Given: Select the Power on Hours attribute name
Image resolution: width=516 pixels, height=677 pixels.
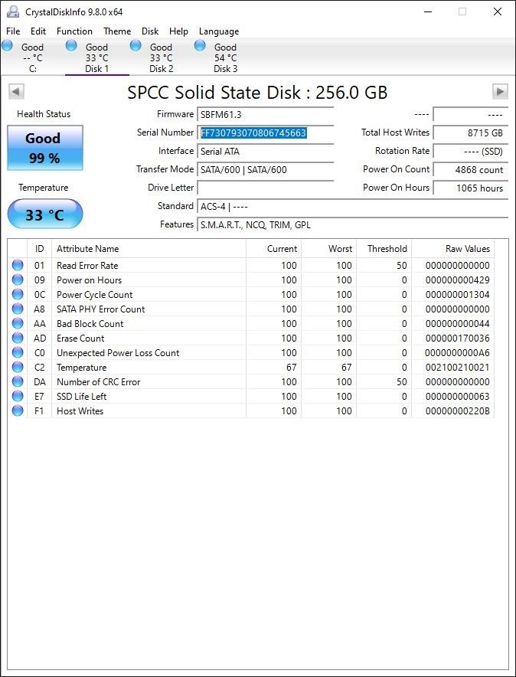Looking at the screenshot, I should (90, 280).
